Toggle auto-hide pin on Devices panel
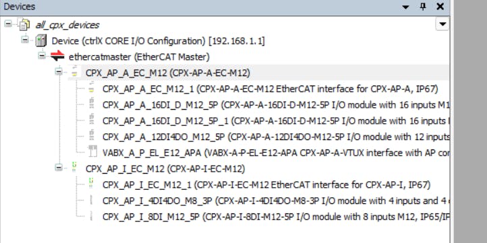 click(x=423, y=7)
